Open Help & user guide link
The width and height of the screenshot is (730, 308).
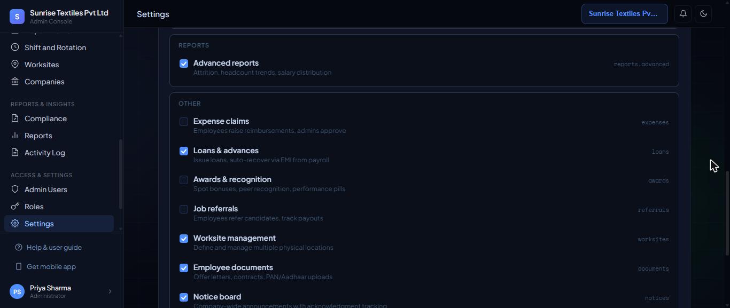(x=54, y=248)
